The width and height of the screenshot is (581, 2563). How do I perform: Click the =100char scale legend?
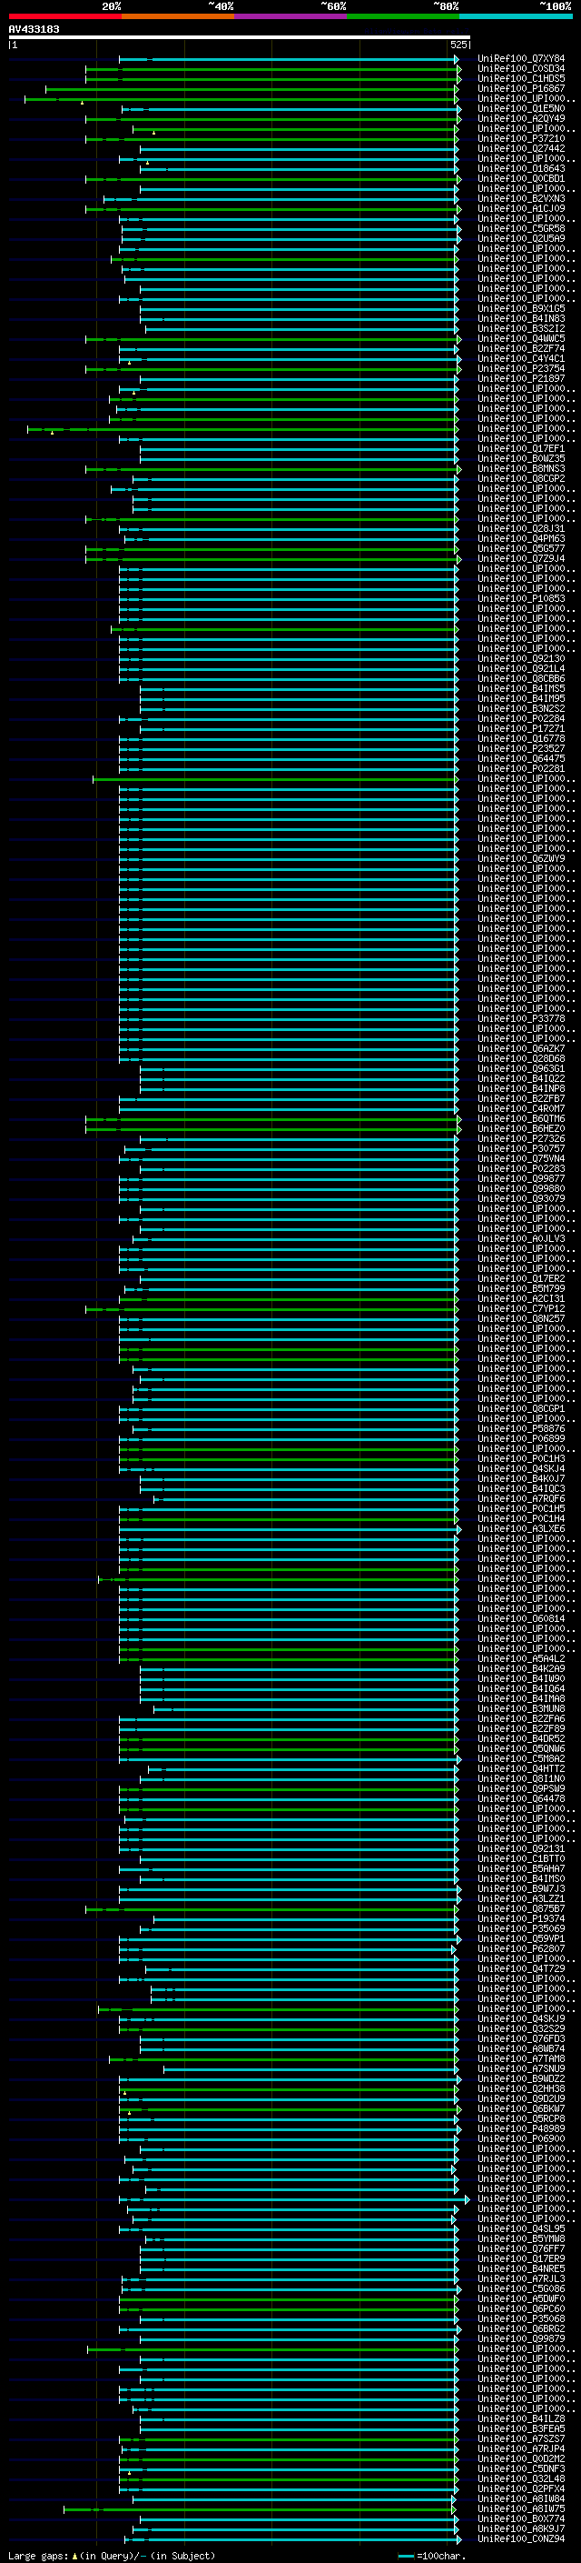(433, 2555)
